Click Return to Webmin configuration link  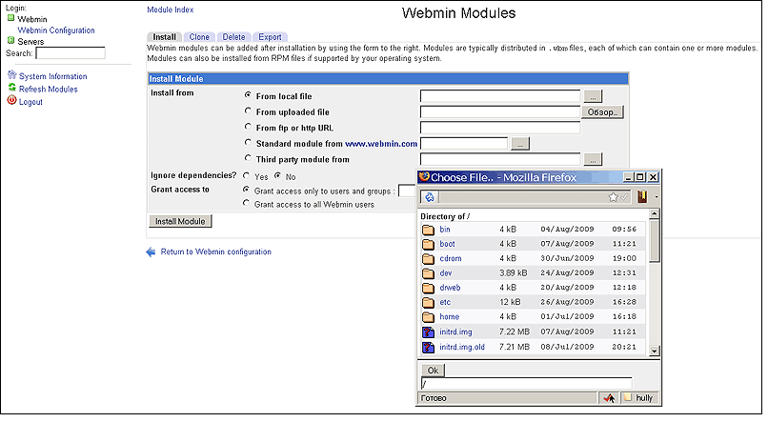point(216,252)
